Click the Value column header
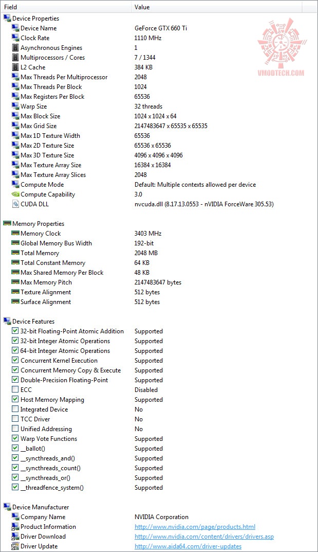The width and height of the screenshot is (318, 552). point(217,7)
